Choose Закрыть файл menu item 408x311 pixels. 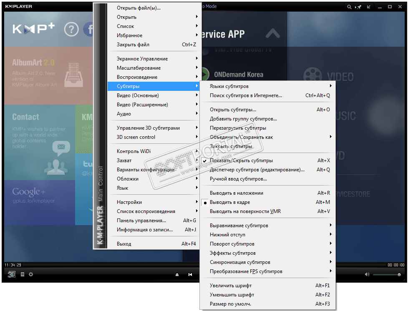(153, 45)
